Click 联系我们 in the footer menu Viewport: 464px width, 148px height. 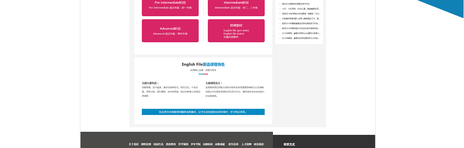pos(259,144)
